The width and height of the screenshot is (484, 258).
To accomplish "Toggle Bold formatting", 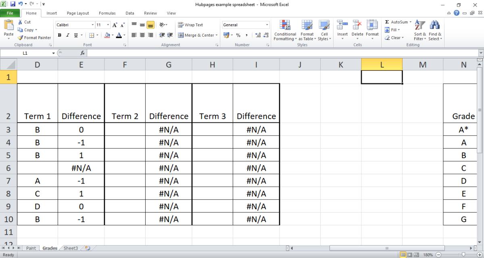I will point(59,35).
